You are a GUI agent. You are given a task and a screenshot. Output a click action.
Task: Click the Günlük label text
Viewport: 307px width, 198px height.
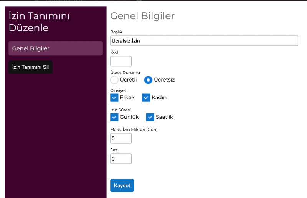pyautogui.click(x=129, y=117)
